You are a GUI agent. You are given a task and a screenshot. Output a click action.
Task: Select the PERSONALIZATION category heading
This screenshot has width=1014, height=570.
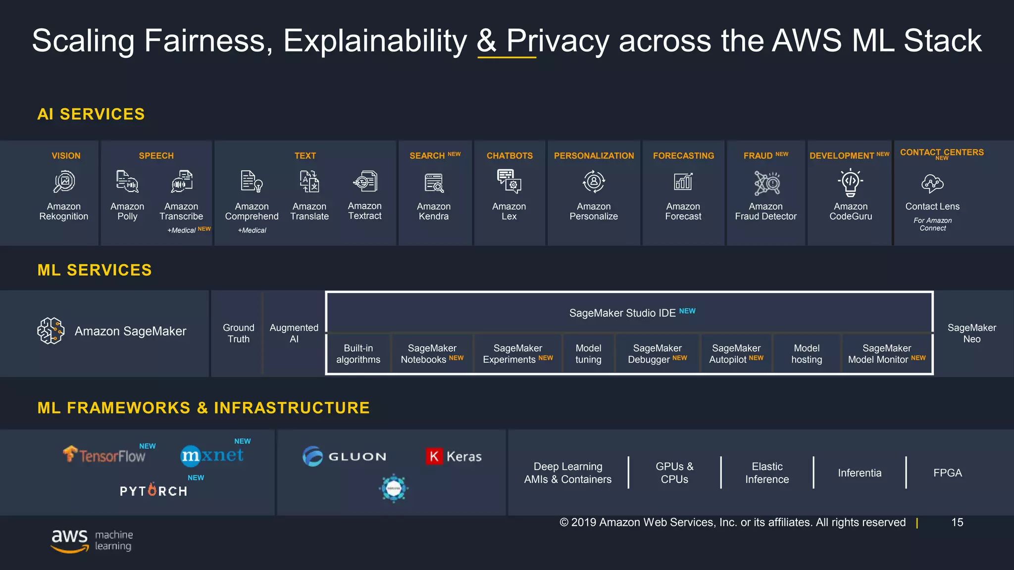(x=594, y=156)
